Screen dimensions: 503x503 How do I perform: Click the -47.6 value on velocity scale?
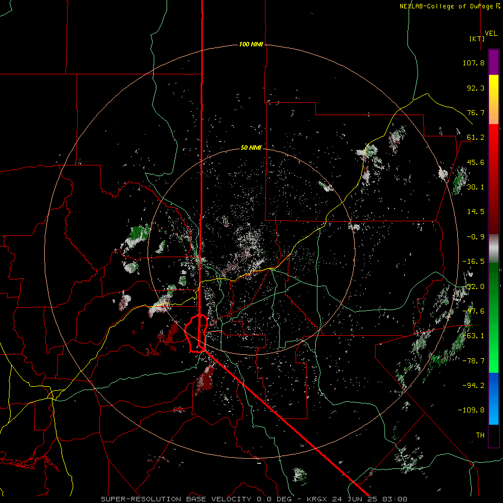tap(473, 311)
